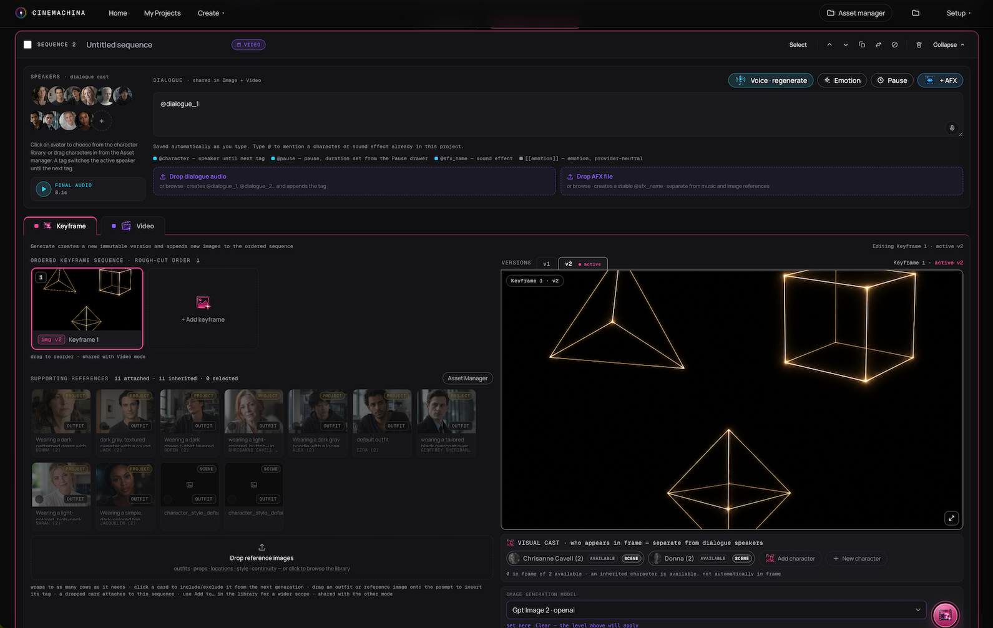Viewport: 993px width, 628px height.
Task: Open the image generation model dropdown
Action: point(717,610)
